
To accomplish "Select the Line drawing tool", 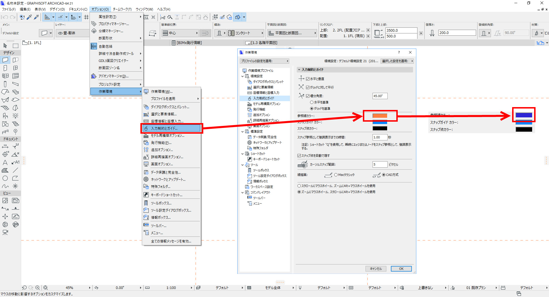I will pyautogui.click(x=15, y=170).
